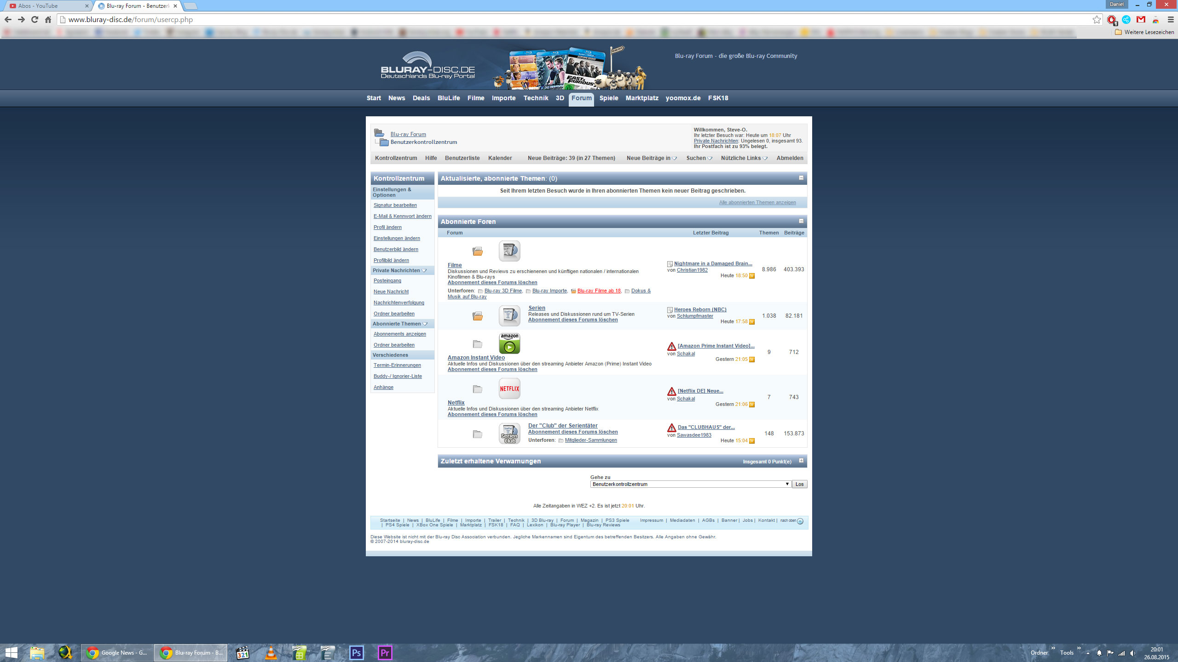Collapse the Aktualisierte abonnierte Themen section
Viewport: 1178px width, 662px height.
point(801,178)
